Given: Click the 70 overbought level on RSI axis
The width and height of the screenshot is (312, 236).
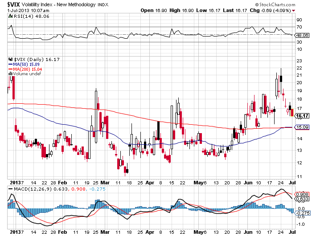Looking at the screenshot, I should pos(299,27).
